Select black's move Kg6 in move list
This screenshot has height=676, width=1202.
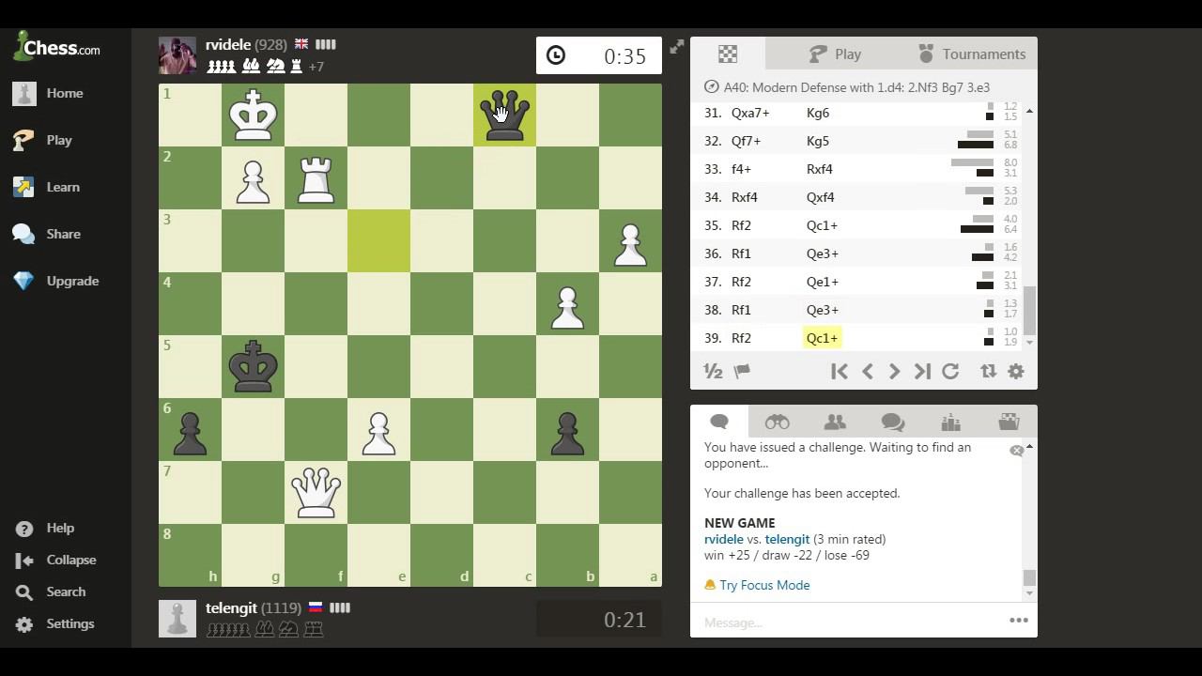(x=817, y=113)
